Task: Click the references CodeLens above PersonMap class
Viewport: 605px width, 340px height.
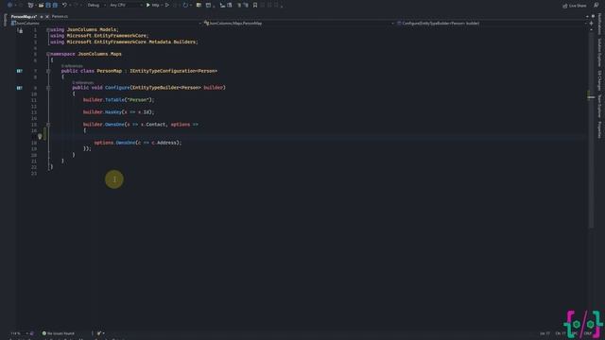Action: pos(72,66)
